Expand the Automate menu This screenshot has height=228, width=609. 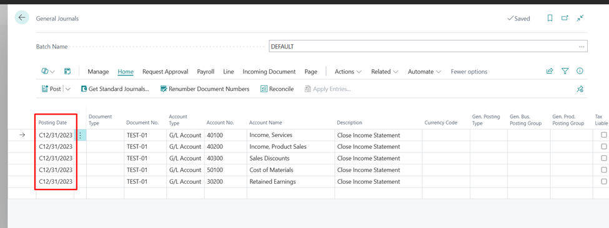pyautogui.click(x=424, y=72)
